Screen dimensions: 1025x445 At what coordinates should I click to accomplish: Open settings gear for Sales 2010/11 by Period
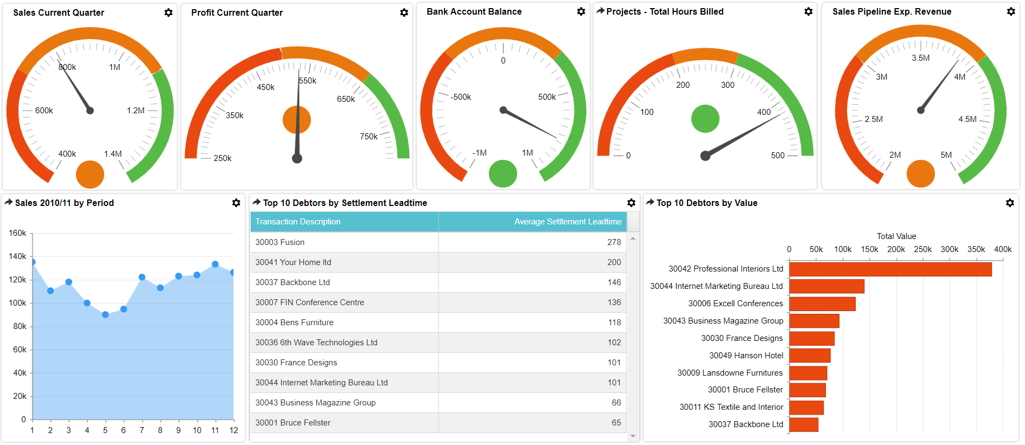(236, 203)
